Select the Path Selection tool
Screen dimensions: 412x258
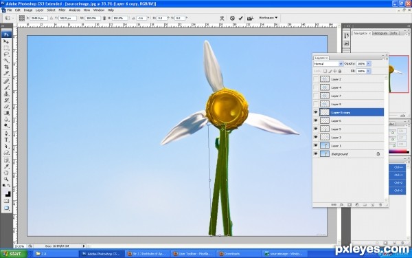(x=6, y=146)
